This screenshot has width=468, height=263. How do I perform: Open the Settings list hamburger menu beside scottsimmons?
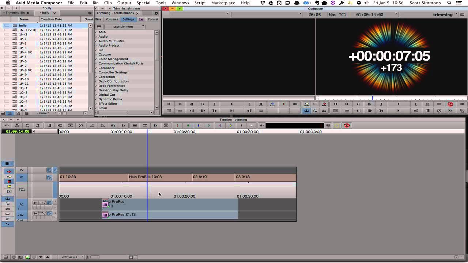tap(99, 27)
